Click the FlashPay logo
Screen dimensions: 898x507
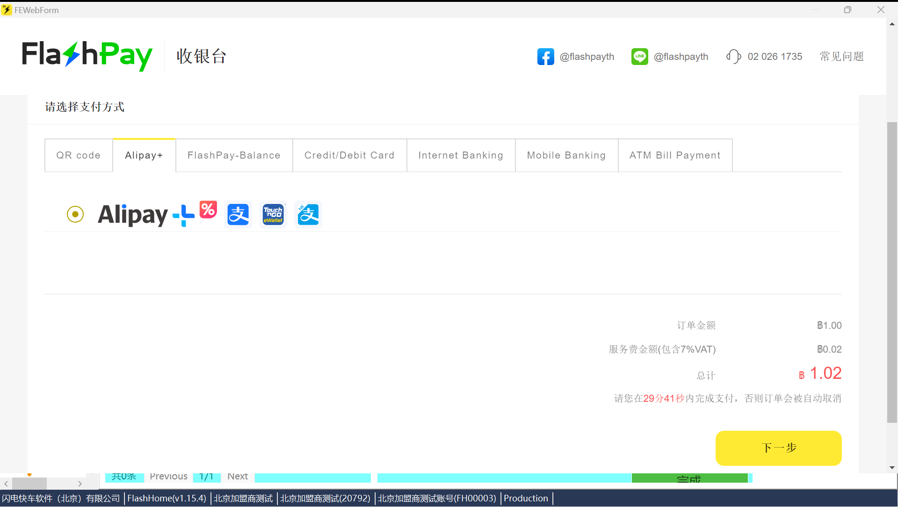[87, 55]
